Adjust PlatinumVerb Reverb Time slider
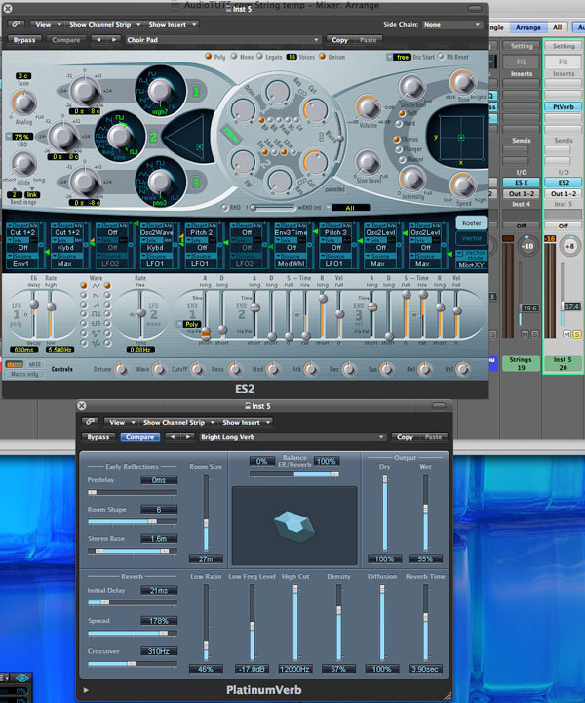 click(425, 622)
